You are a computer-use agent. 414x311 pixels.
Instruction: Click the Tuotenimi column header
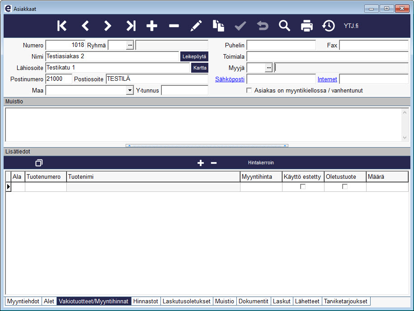pos(153,177)
